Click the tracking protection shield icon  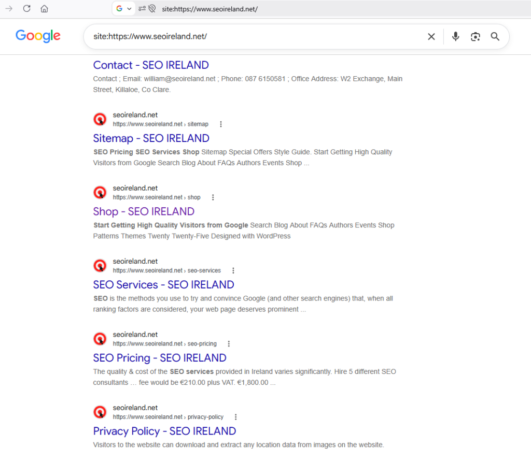coord(152,9)
